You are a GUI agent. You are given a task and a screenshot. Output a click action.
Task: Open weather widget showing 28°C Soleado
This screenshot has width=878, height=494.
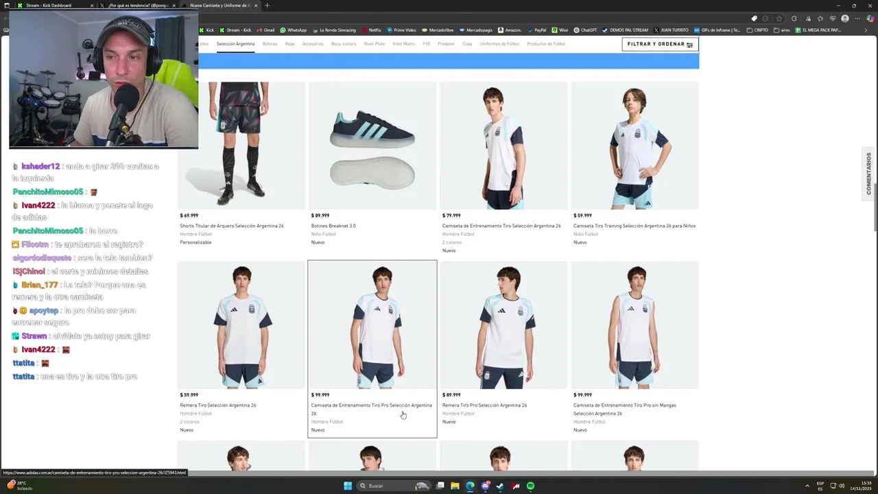click(19, 486)
